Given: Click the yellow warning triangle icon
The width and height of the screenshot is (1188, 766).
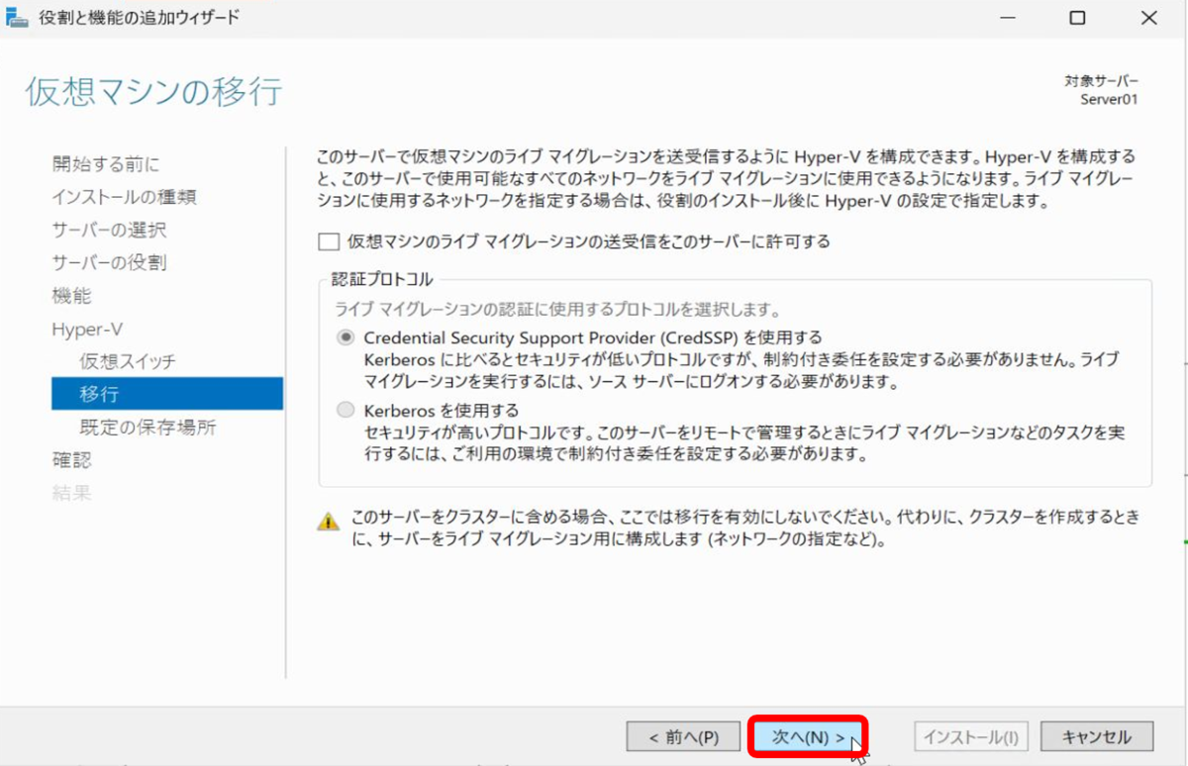Looking at the screenshot, I should click(328, 523).
